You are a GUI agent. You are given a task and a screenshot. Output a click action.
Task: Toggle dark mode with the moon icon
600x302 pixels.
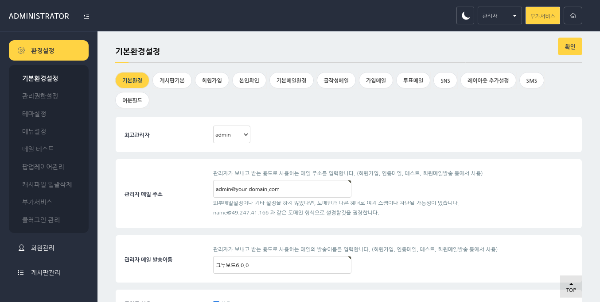(x=465, y=15)
